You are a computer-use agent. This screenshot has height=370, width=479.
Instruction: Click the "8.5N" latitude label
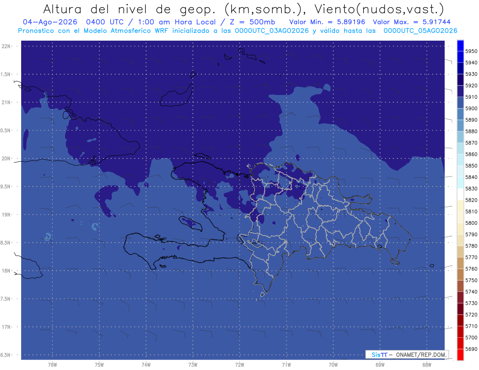click(6, 243)
